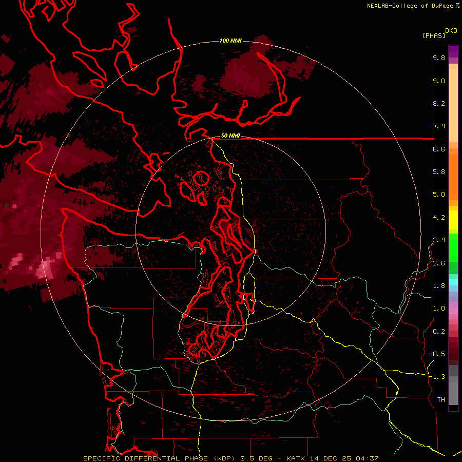Click the TH threshold label

click(441, 400)
